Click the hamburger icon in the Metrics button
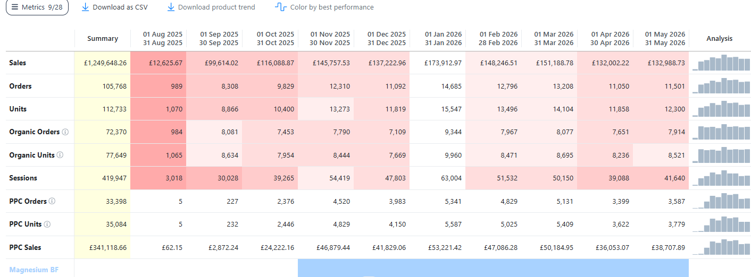 (15, 7)
